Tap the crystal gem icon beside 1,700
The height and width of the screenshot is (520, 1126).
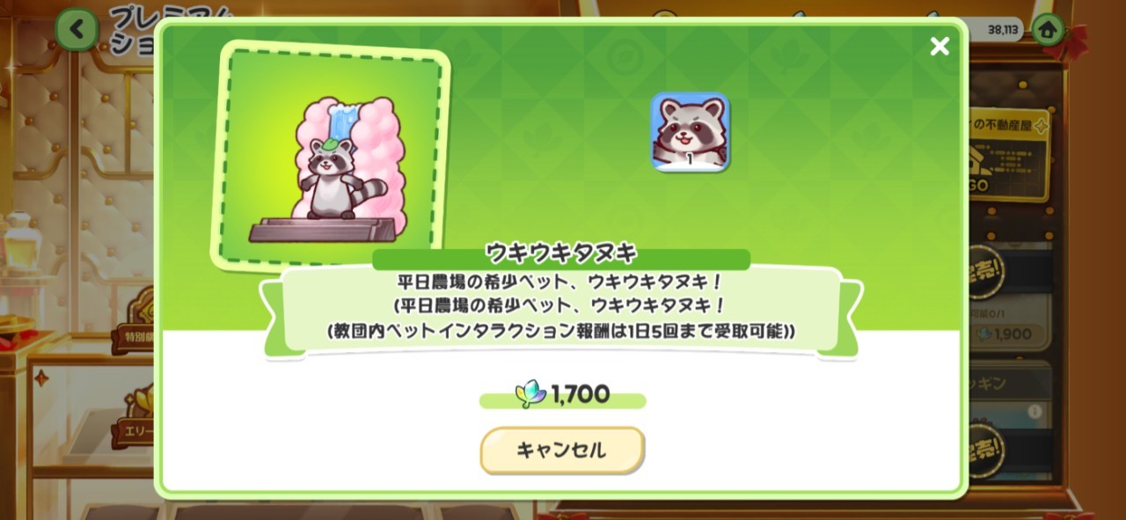pos(530,394)
